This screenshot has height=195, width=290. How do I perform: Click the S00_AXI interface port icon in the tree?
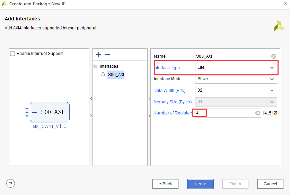103,75
